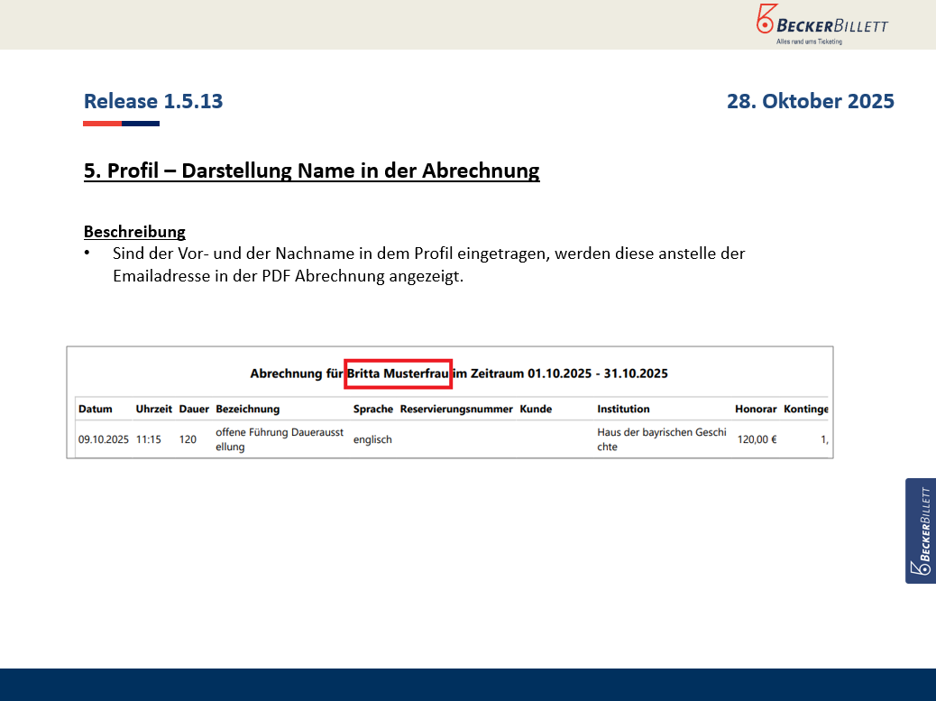Select the 120,00 € fee cell

click(757, 440)
